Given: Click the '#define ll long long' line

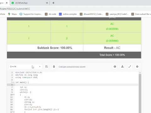Looking at the screenshot, I should [26, 75].
